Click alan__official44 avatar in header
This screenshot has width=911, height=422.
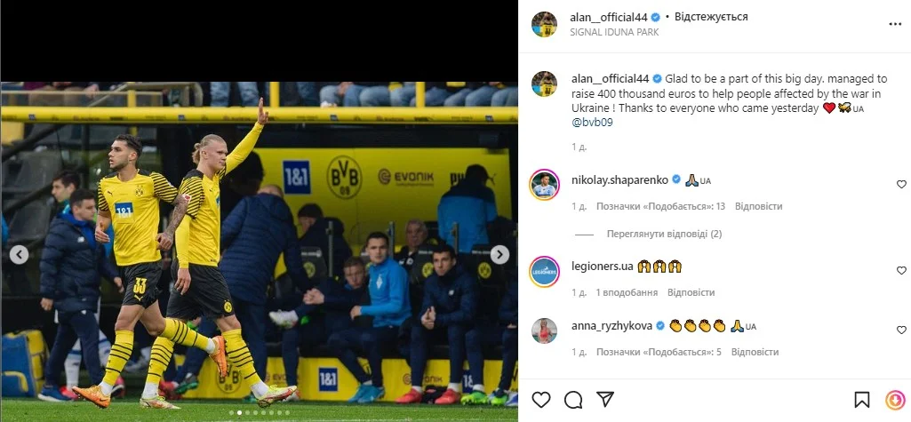pyautogui.click(x=545, y=24)
